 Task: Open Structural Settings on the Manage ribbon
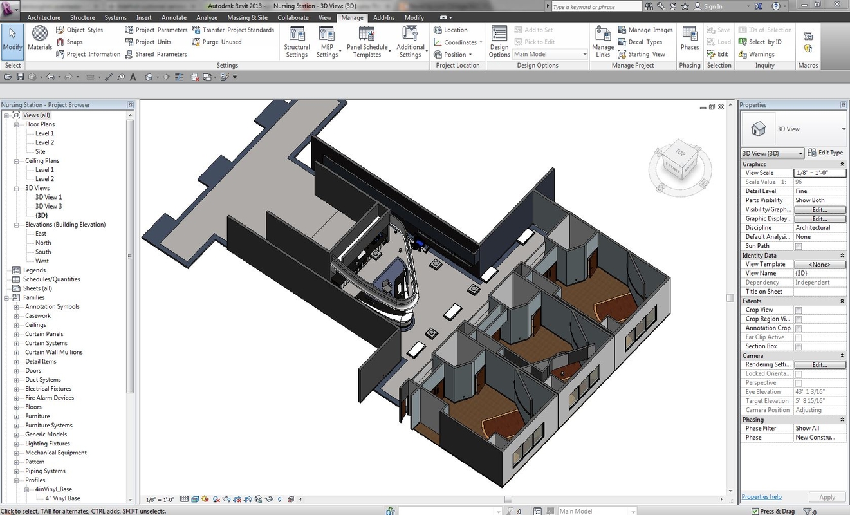pos(296,41)
